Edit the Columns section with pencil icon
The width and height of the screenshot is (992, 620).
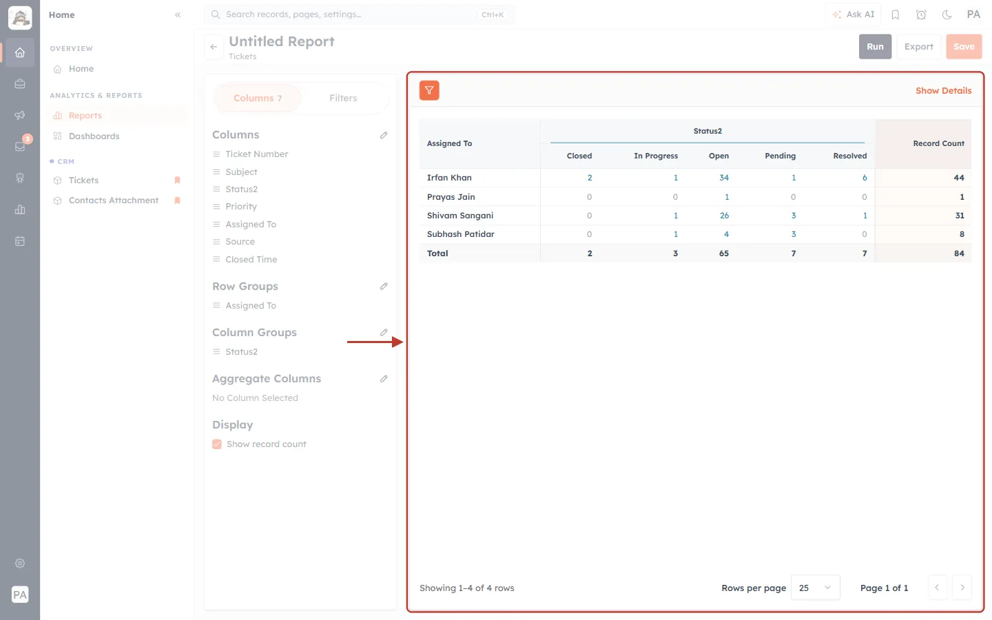(x=384, y=135)
